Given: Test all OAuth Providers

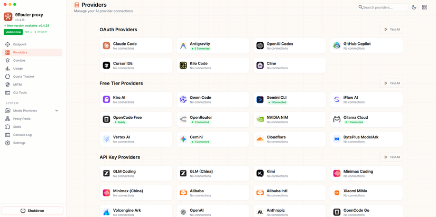Looking at the screenshot, I should (392, 30).
